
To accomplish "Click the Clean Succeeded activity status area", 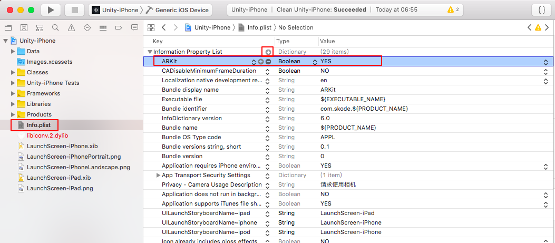I will click(345, 10).
